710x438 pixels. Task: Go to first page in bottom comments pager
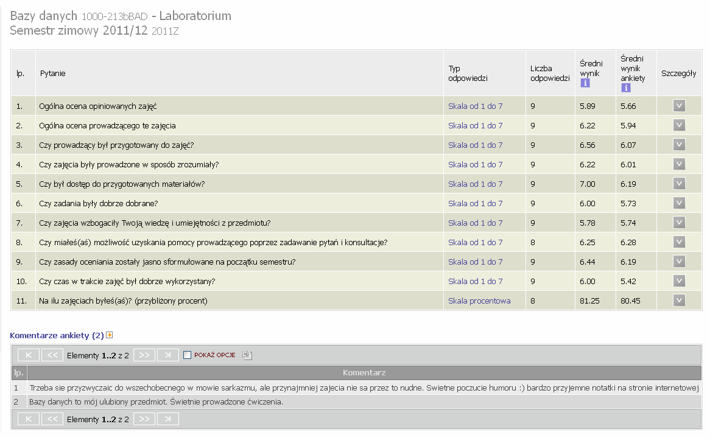[29, 420]
